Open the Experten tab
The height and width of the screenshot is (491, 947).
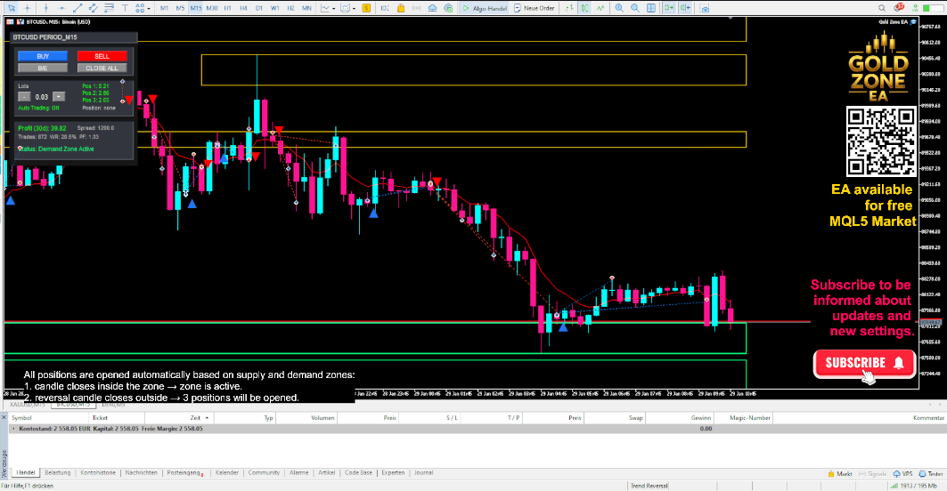point(393,473)
